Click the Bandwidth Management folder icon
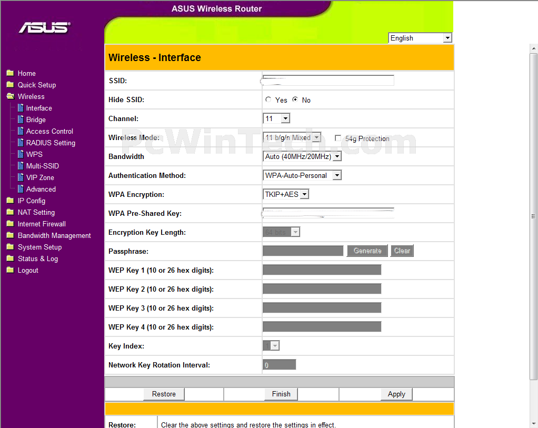This screenshot has width=538, height=428. (11, 235)
